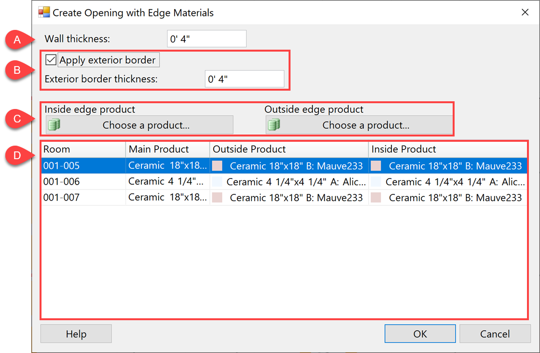
Task: Confirm the dialog with OK
Action: [420, 334]
